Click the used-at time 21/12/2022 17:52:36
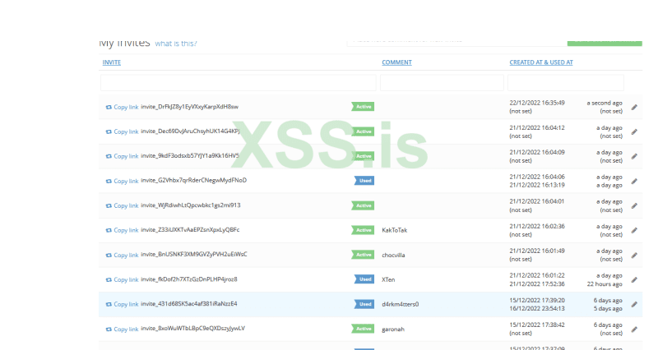The image size is (658, 350). pos(537,283)
